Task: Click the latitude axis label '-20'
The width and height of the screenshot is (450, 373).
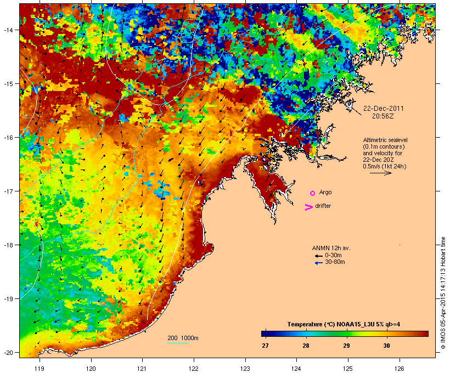Action: (x=8, y=353)
